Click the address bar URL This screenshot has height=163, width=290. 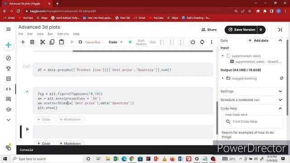coord(63,11)
